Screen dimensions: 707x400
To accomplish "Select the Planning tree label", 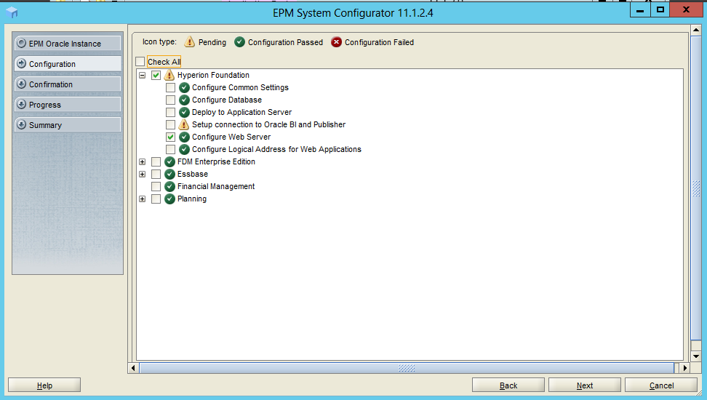I will 191,199.
